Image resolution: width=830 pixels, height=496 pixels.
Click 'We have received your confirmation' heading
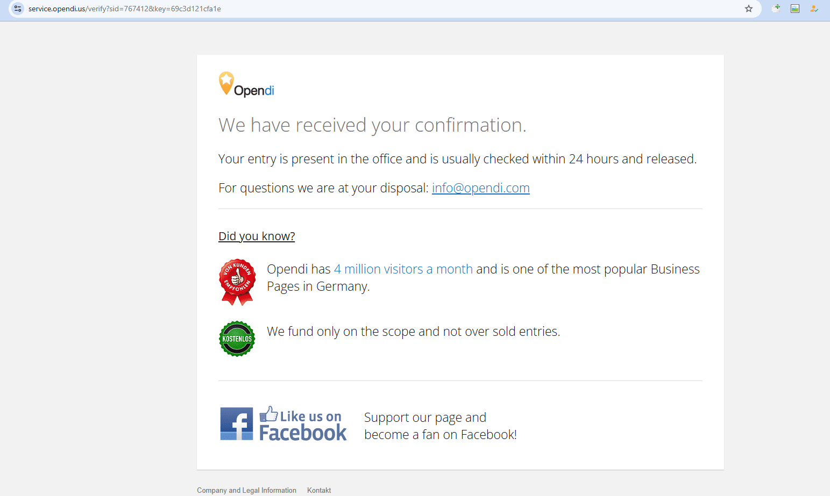[x=372, y=125]
